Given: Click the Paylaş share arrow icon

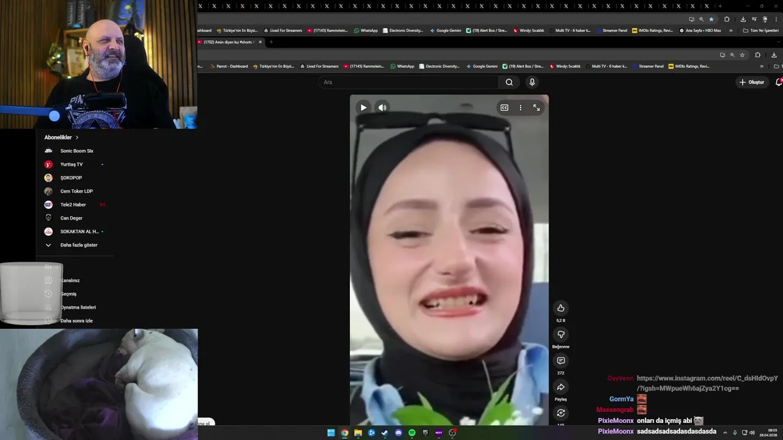Looking at the screenshot, I should (560, 387).
